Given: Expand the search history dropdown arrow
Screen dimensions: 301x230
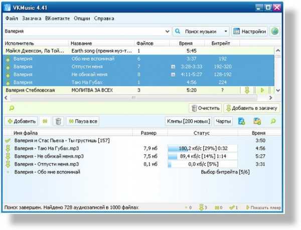Looking at the screenshot, I should pyautogui.click(x=168, y=31).
